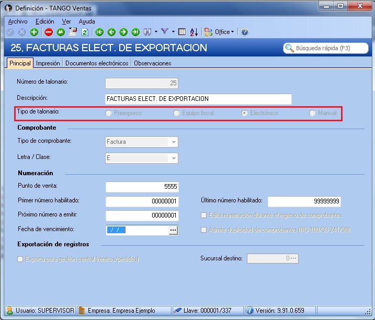Switch to the Observaciones tab
The height and width of the screenshot is (320, 375).
(153, 63)
